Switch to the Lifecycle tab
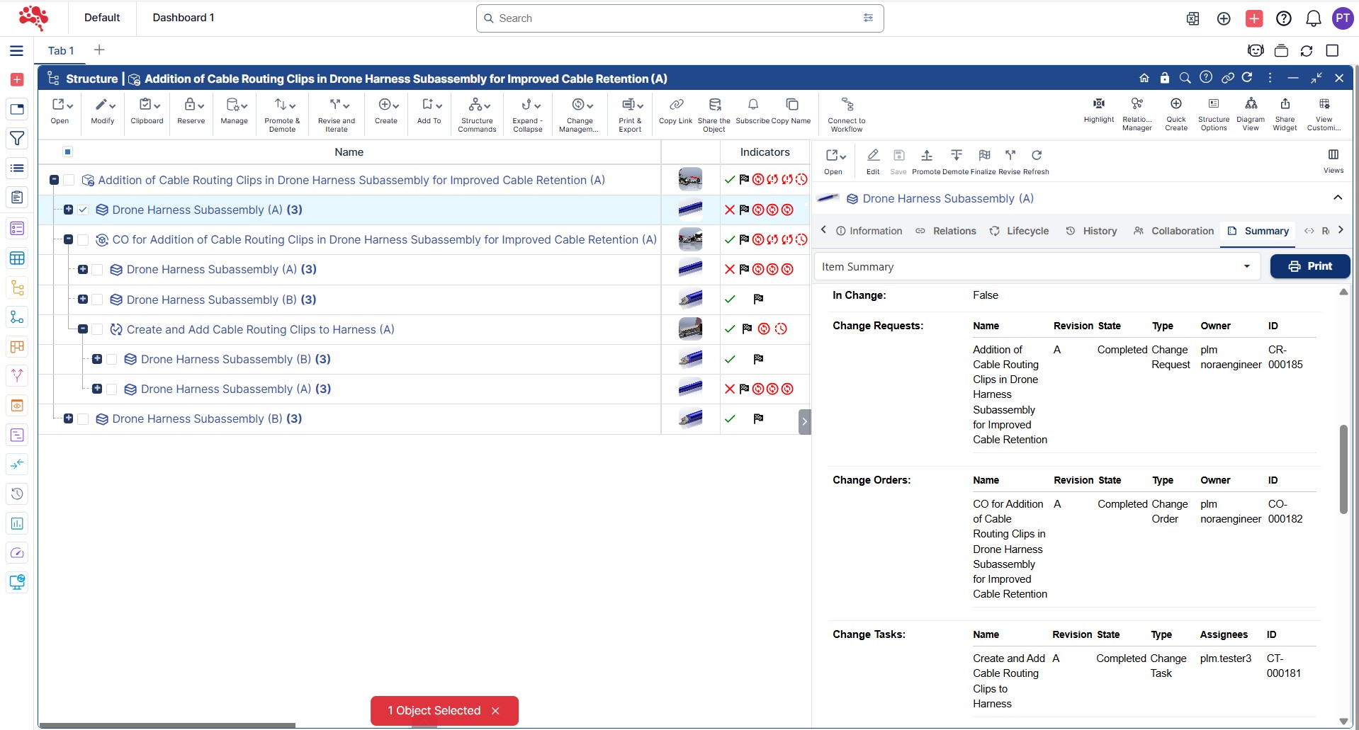 (1020, 231)
